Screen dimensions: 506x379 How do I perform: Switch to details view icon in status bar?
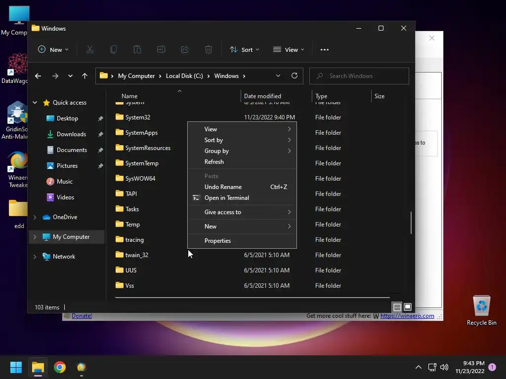tap(397, 307)
